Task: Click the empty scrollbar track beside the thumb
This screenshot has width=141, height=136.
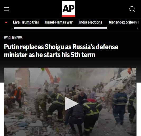Action: [x=122, y=28]
